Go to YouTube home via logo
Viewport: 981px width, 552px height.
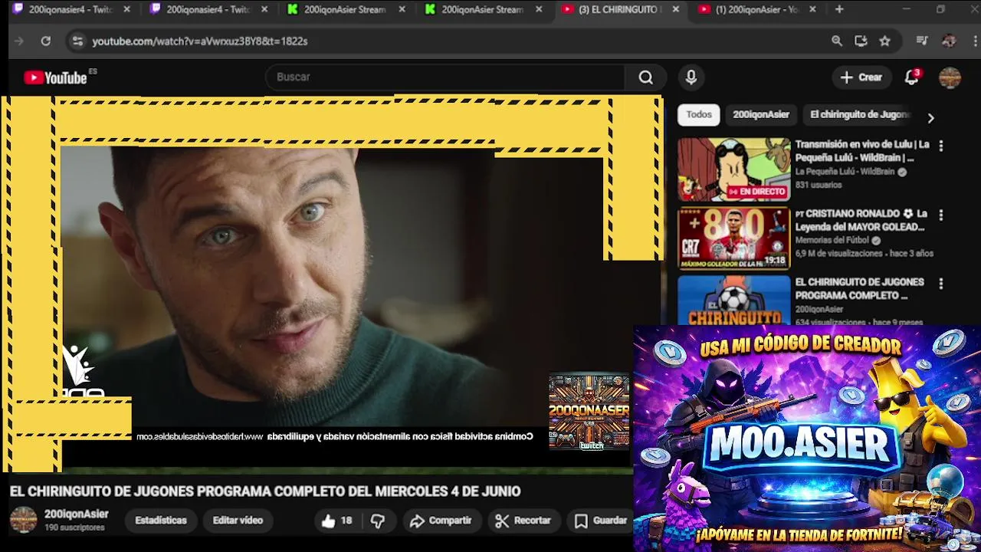click(55, 77)
